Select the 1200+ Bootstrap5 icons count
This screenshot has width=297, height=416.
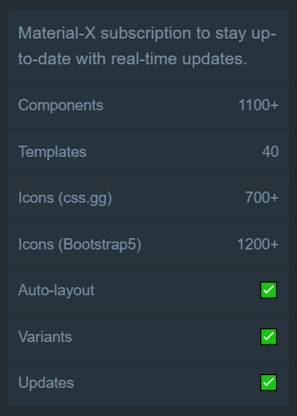(x=258, y=245)
